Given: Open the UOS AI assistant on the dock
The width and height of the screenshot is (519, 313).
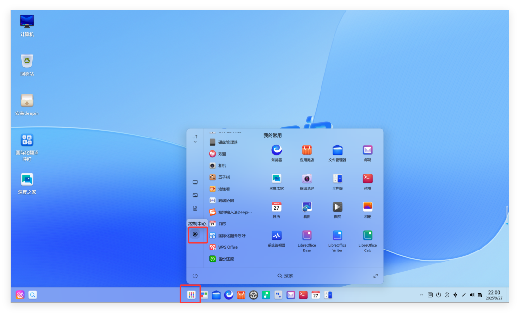Looking at the screenshot, I should click(20, 295).
